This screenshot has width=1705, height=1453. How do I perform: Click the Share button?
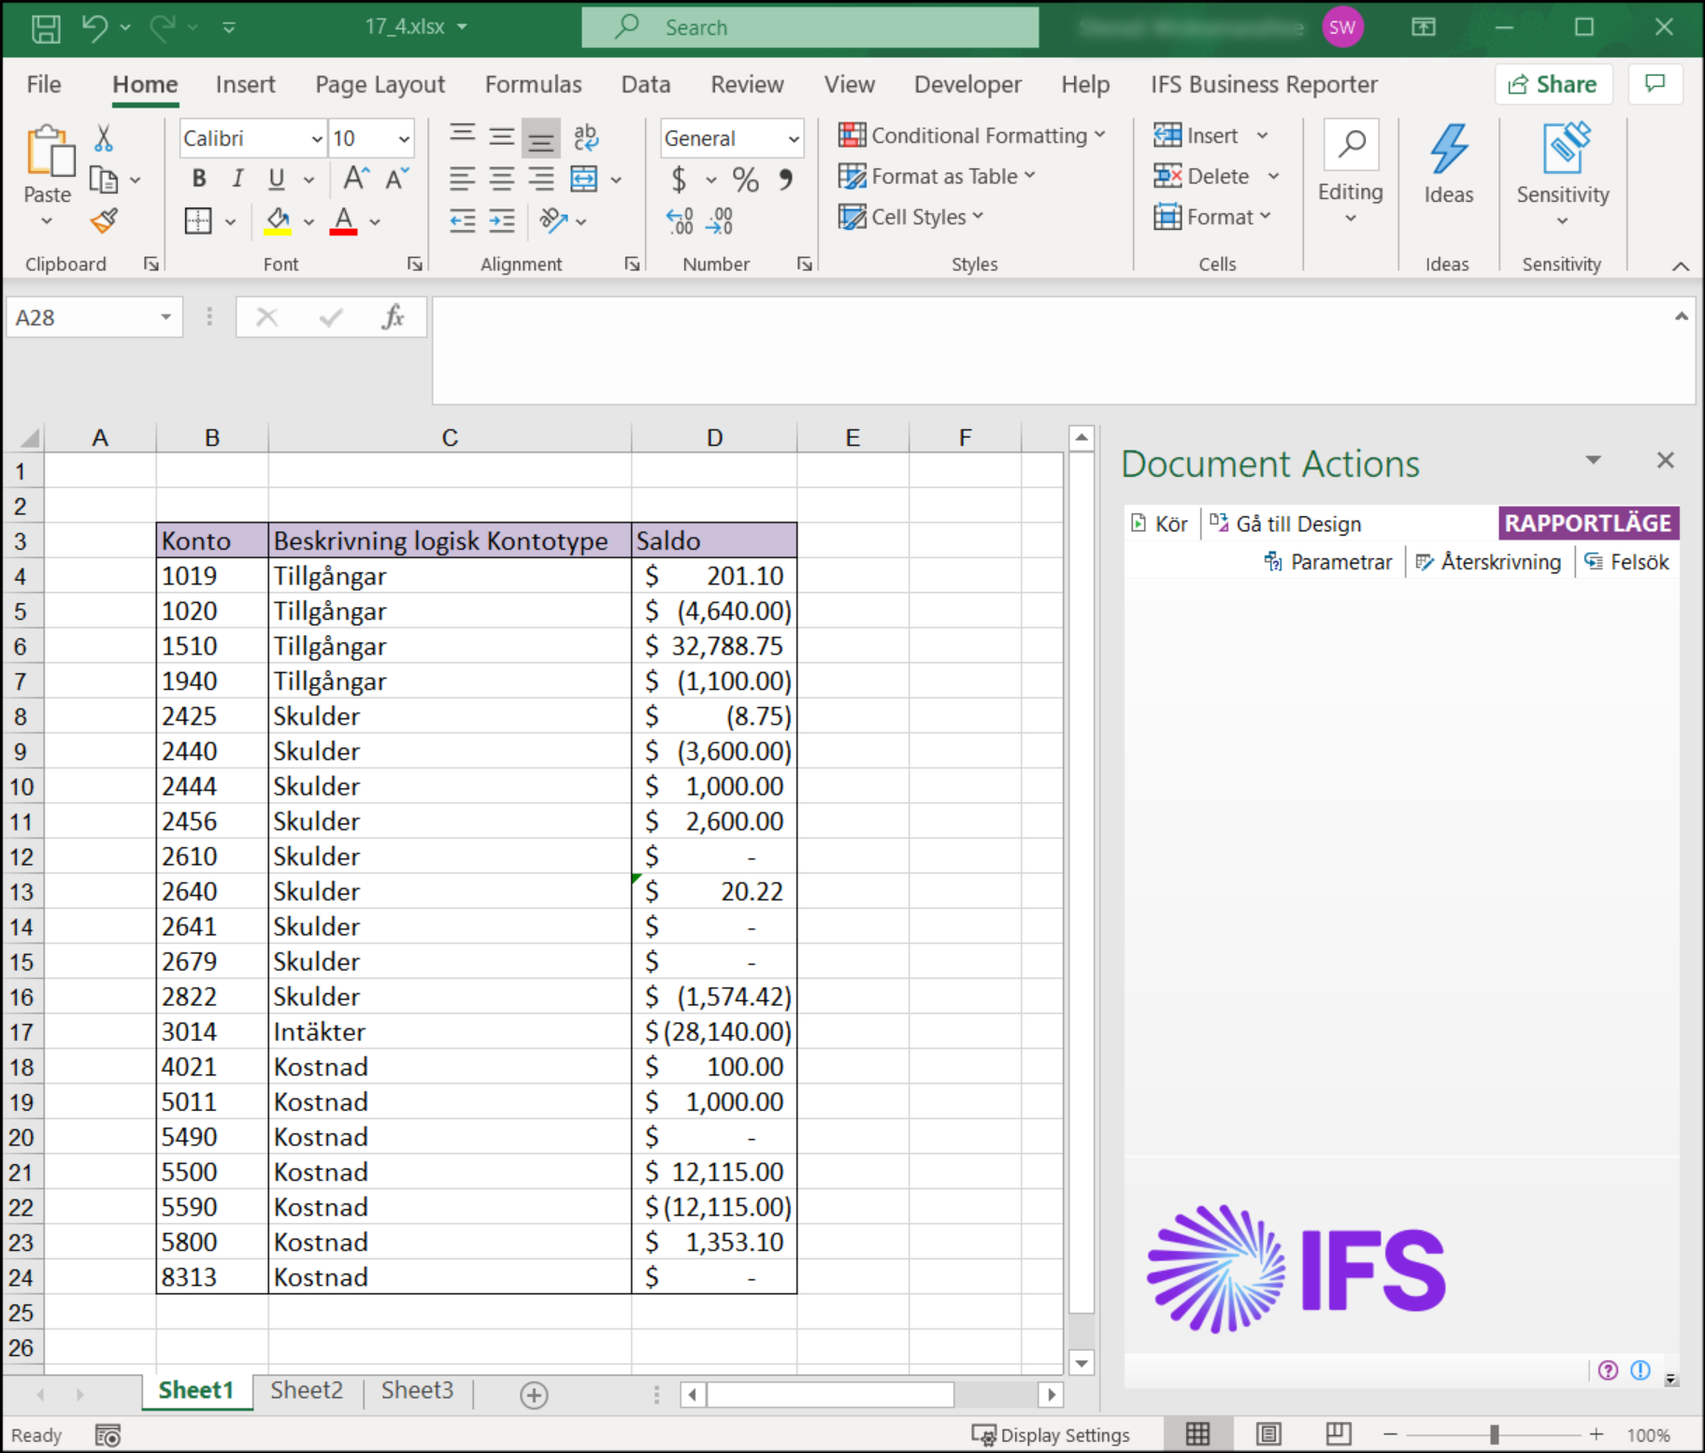[x=1553, y=84]
